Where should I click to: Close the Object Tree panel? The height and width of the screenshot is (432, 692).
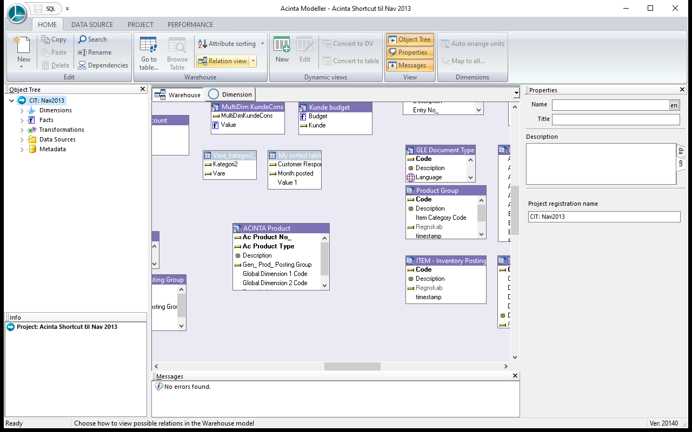(x=143, y=89)
